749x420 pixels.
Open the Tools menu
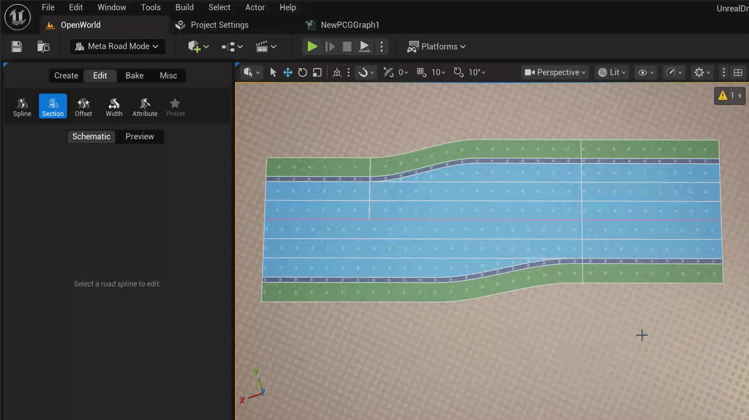pyautogui.click(x=151, y=8)
